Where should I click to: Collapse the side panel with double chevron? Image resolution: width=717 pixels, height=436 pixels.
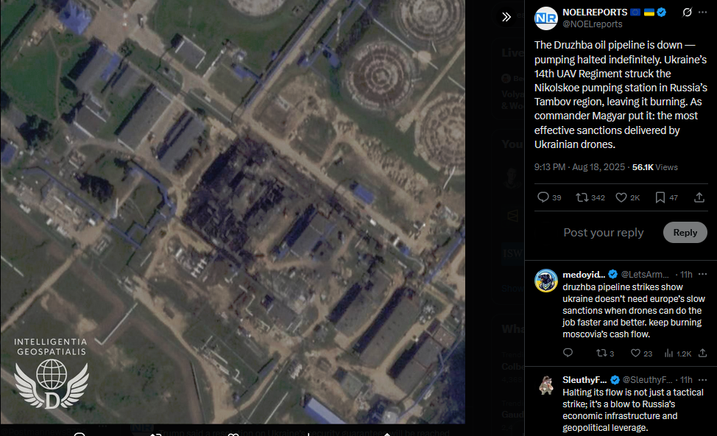pos(506,17)
